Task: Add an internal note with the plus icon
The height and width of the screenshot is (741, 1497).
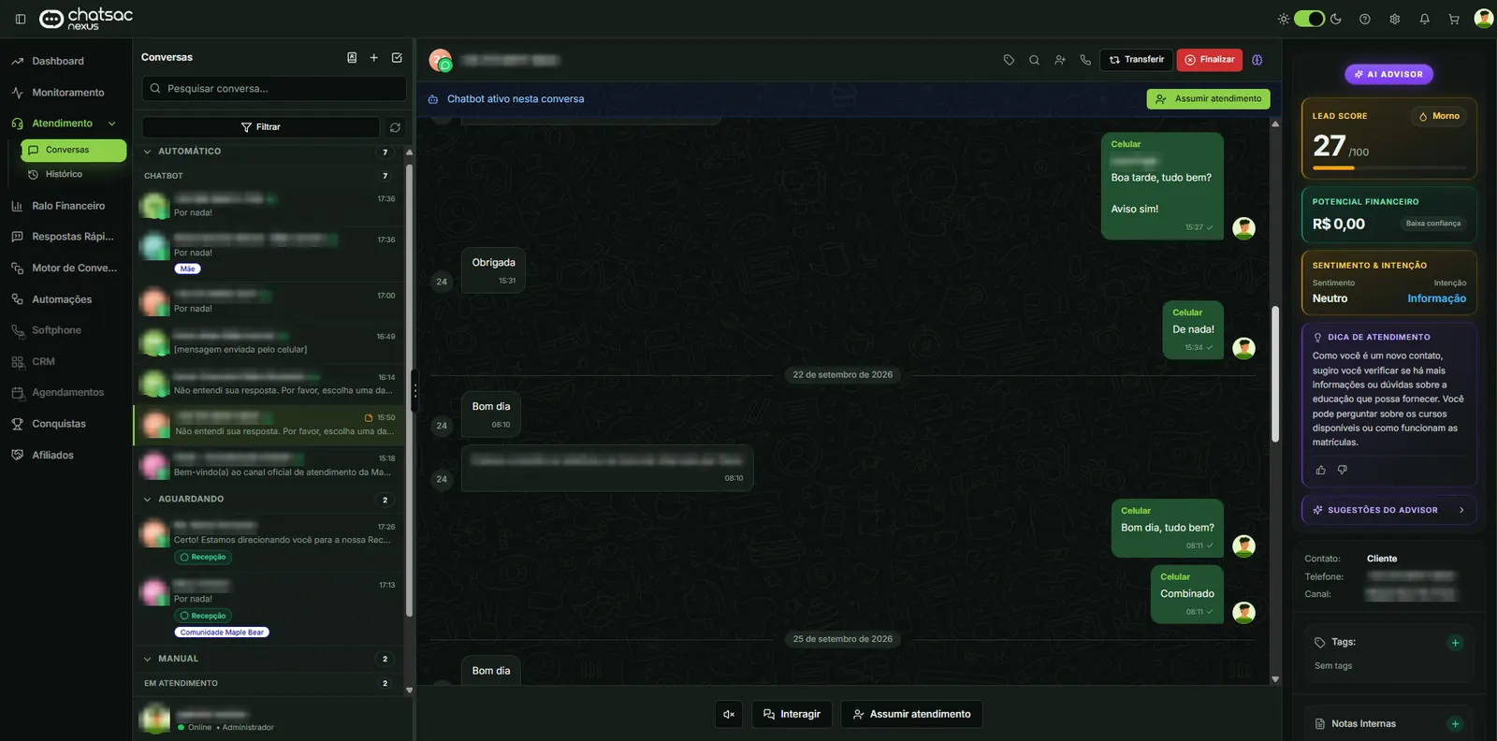Action: (1455, 724)
